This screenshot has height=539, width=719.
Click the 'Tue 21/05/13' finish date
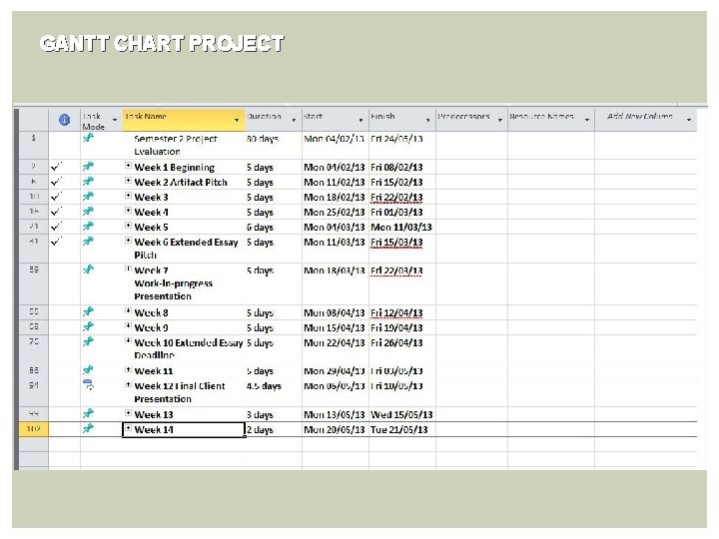[x=398, y=430]
